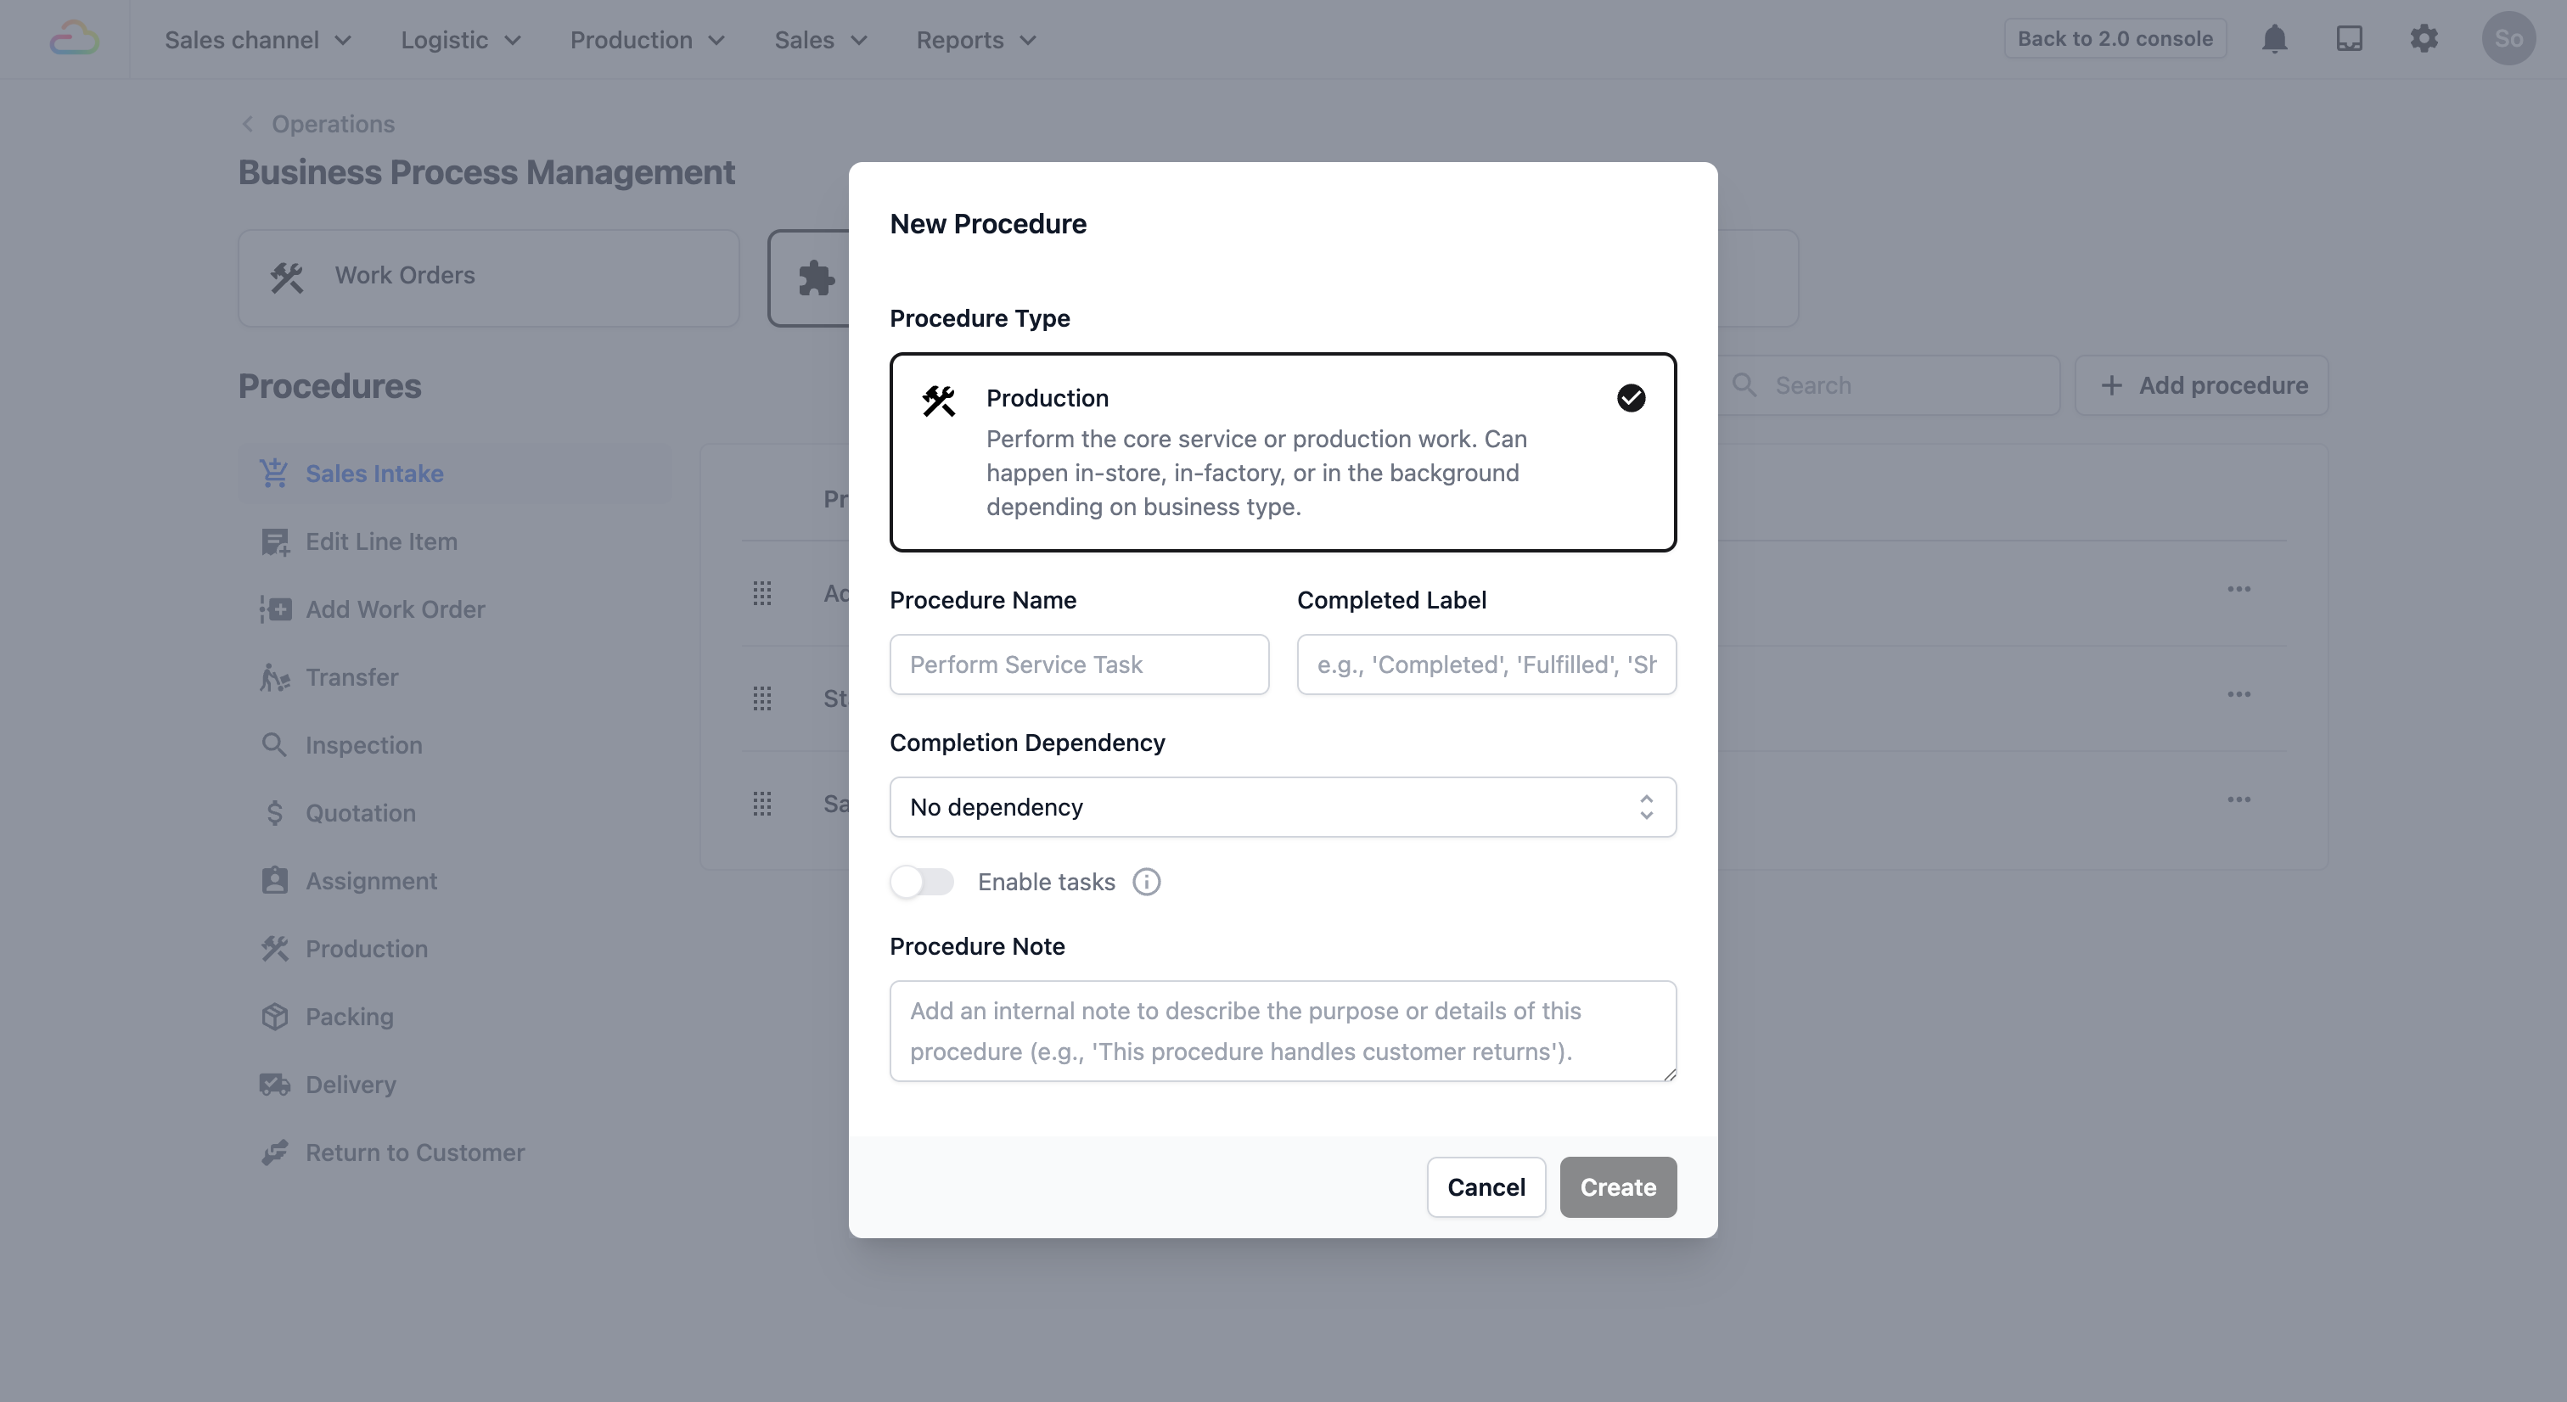2567x1402 pixels.
Task: Select the Production procedure type card
Action: (x=1282, y=451)
